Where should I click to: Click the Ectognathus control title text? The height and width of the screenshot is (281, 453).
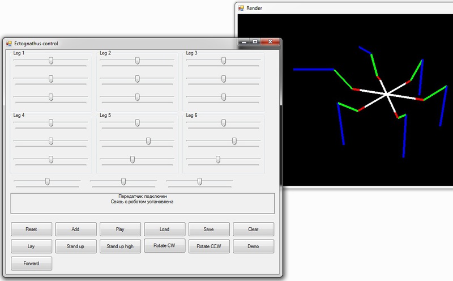coord(36,44)
